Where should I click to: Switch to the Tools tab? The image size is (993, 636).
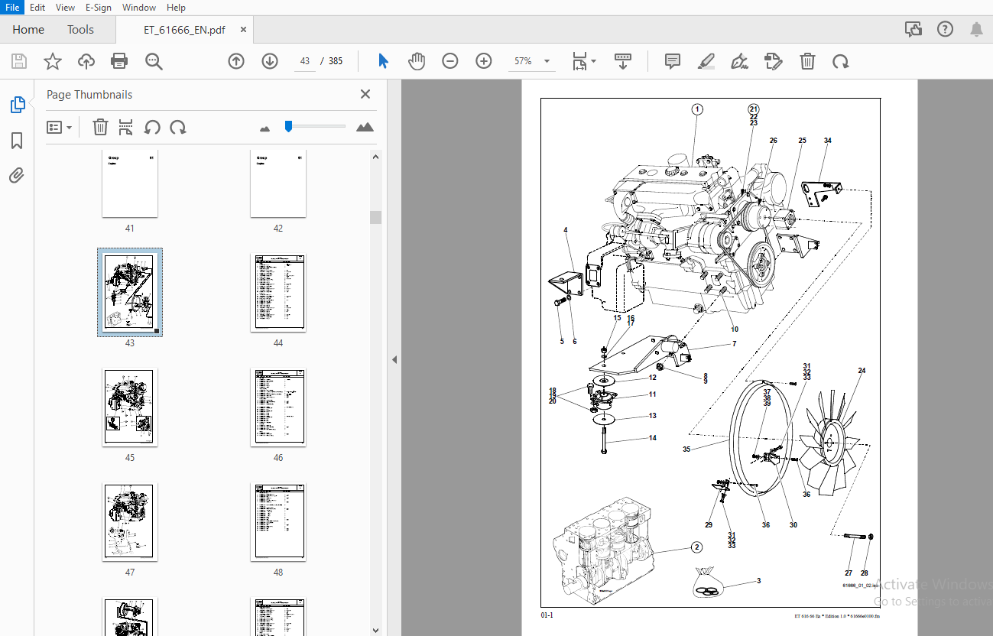coord(80,29)
